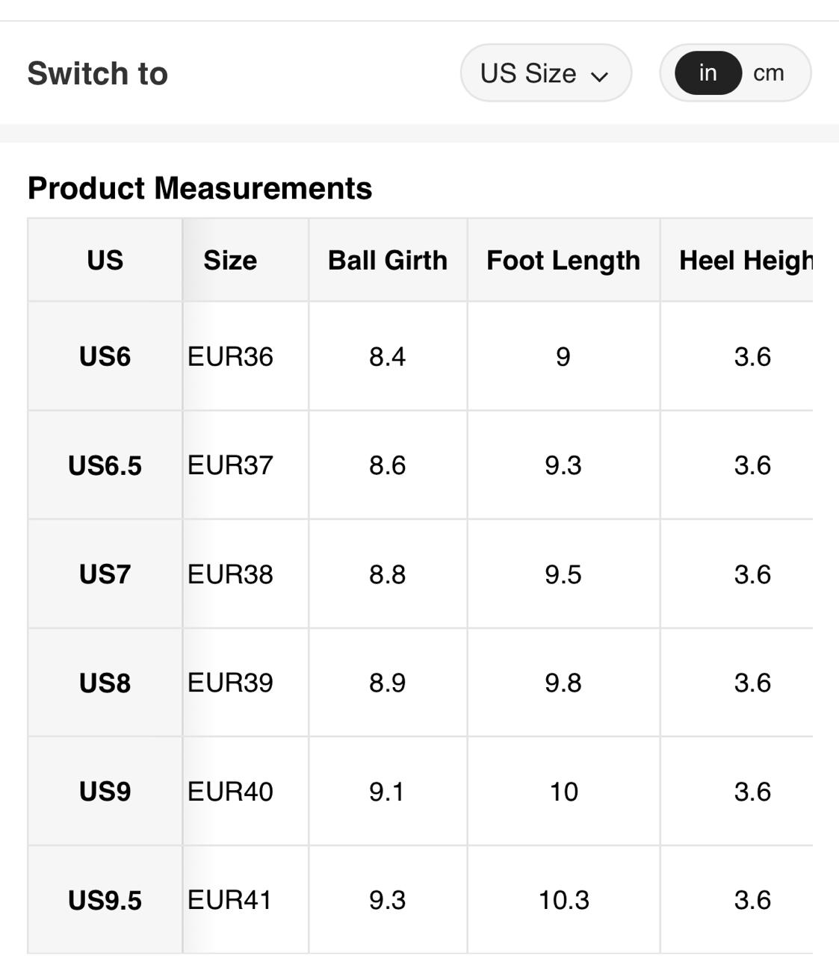This screenshot has width=839, height=956.
Task: Click the Size column header
Action: click(x=230, y=261)
